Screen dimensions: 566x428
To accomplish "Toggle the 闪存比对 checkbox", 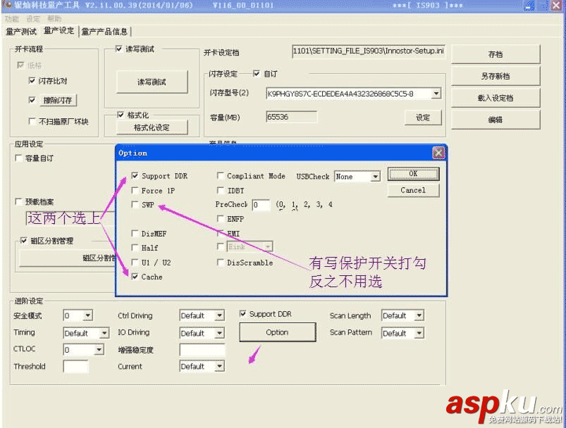I will [x=32, y=80].
